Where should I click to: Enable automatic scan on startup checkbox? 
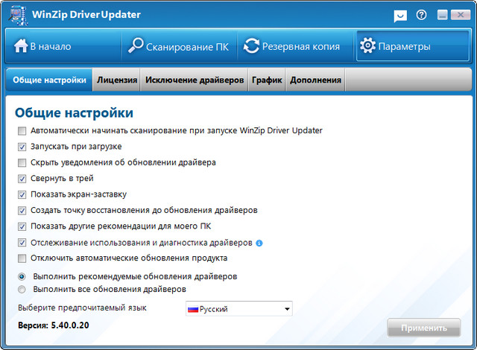pos(22,131)
